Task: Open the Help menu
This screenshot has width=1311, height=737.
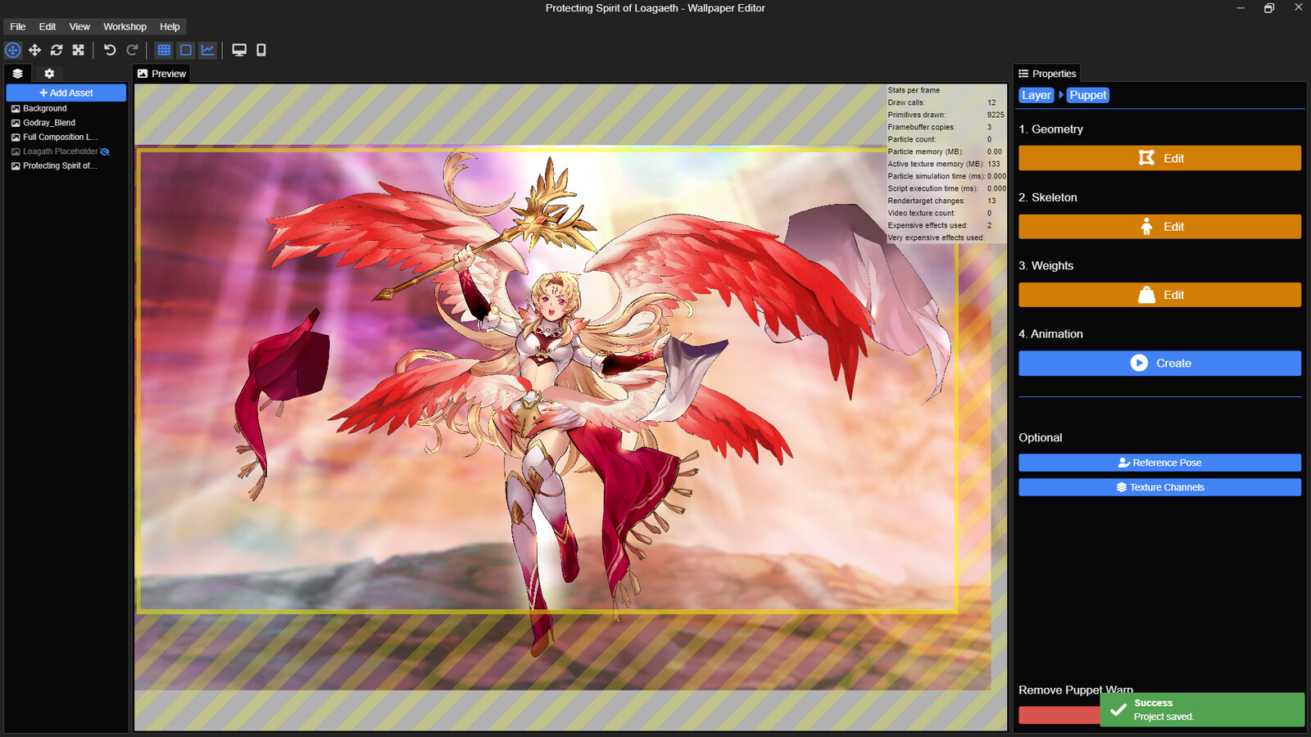Action: point(170,26)
